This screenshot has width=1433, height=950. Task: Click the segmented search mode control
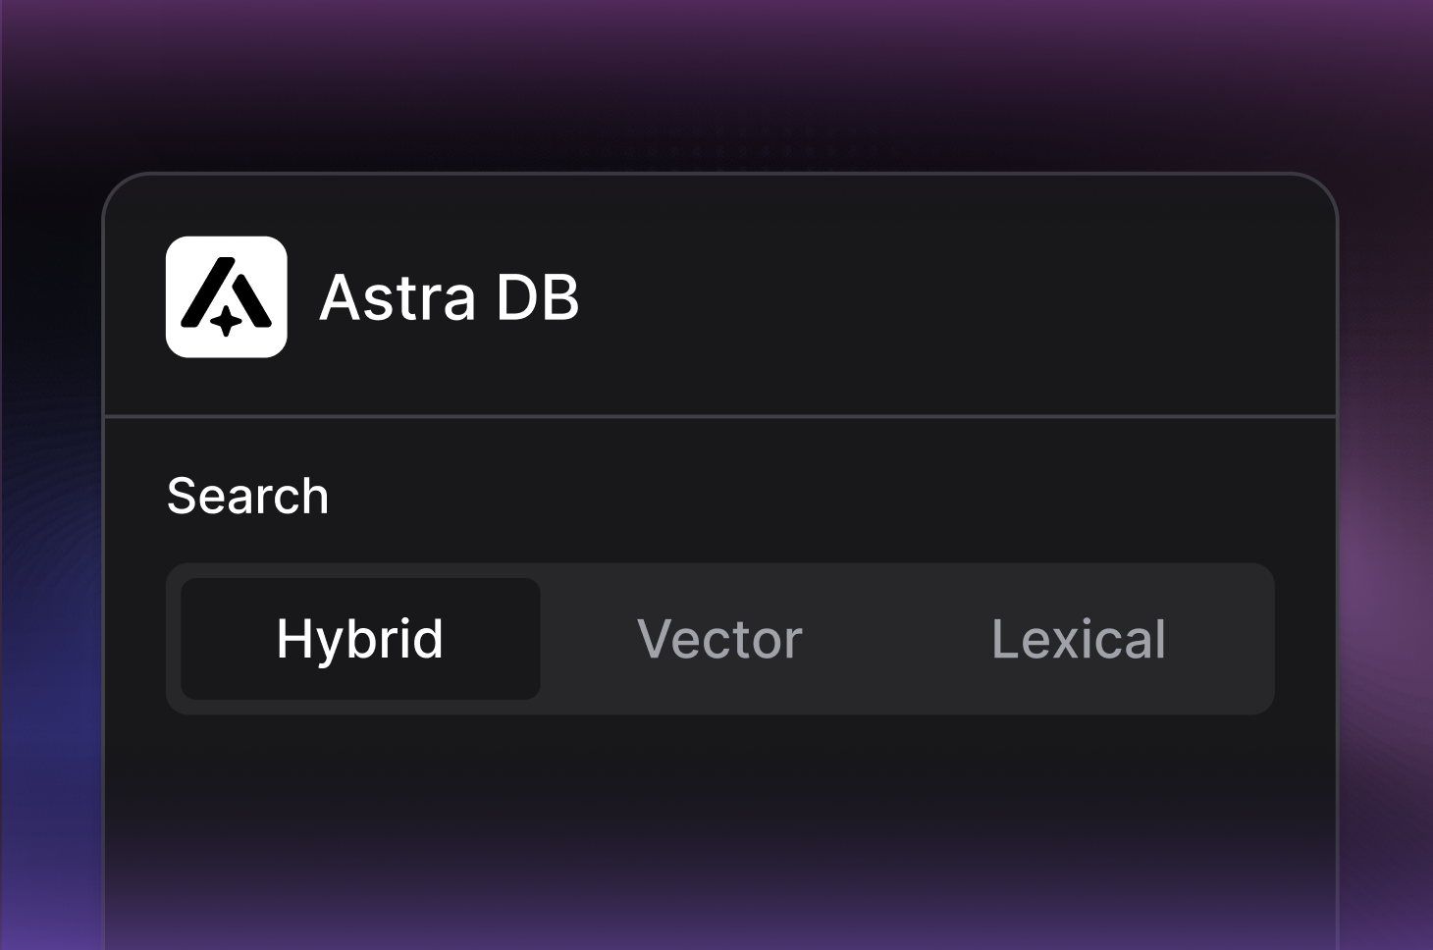tap(721, 638)
